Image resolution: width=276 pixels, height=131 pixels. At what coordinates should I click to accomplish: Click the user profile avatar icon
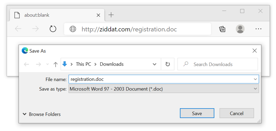tap(240, 29)
